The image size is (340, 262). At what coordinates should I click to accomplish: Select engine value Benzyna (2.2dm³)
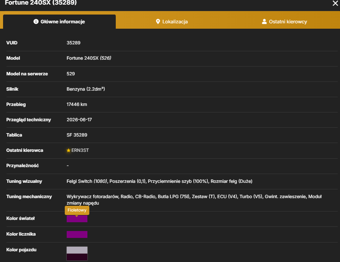tap(85, 89)
